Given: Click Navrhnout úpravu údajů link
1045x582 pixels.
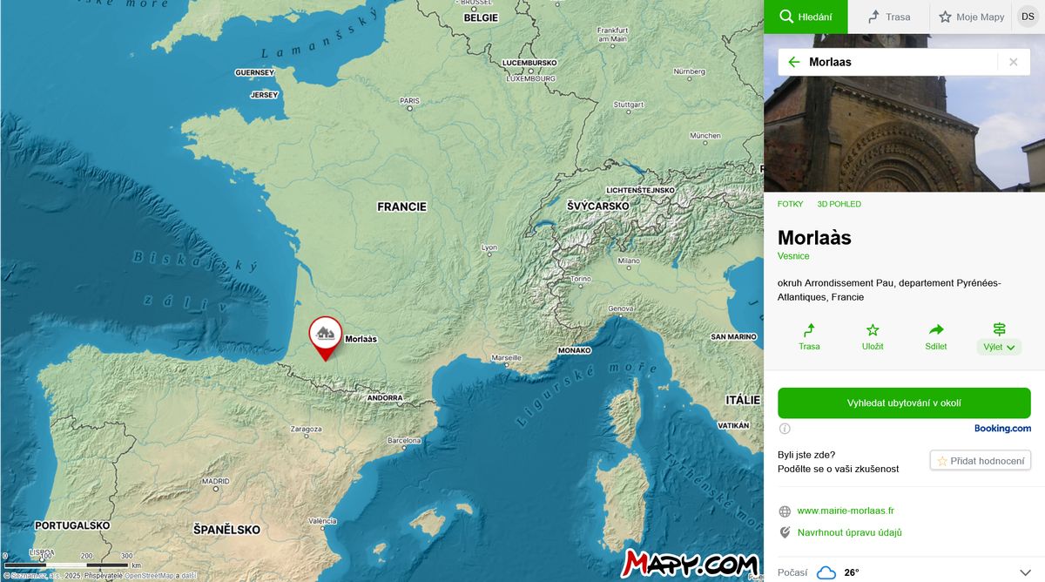Looking at the screenshot, I should pyautogui.click(x=849, y=532).
